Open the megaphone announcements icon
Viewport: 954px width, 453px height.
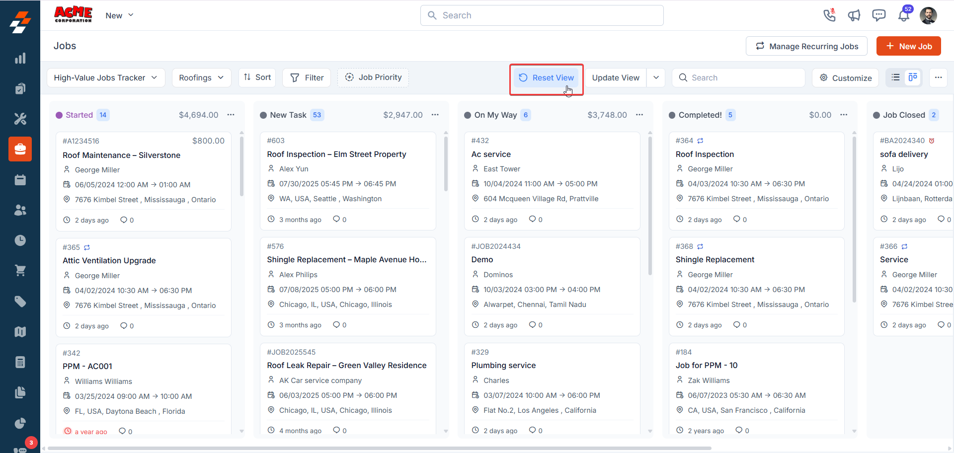tap(854, 15)
